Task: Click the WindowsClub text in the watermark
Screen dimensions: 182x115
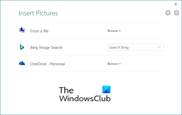Action: click(x=85, y=98)
